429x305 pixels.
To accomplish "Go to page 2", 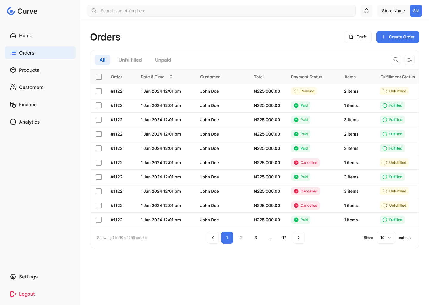I will pyautogui.click(x=241, y=238).
